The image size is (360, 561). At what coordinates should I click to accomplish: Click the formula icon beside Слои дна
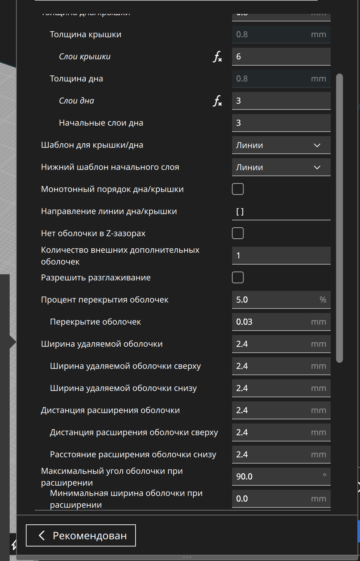218,101
